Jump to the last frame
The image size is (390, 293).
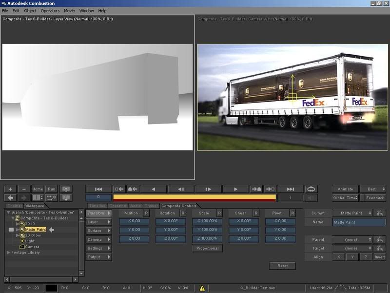pos(291,189)
